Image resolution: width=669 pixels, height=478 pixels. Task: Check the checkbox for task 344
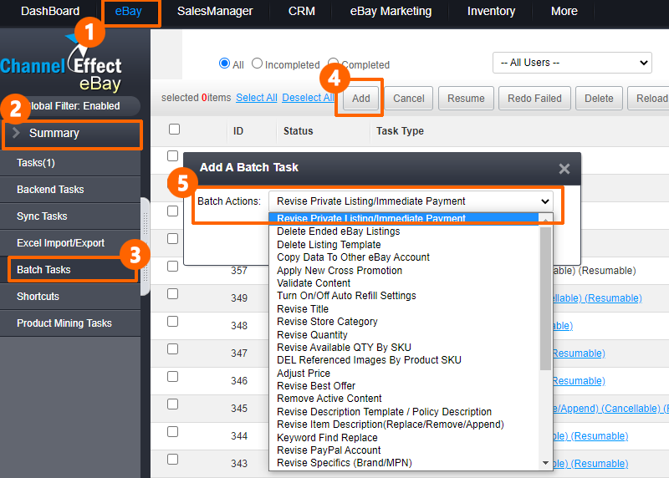[172, 432]
